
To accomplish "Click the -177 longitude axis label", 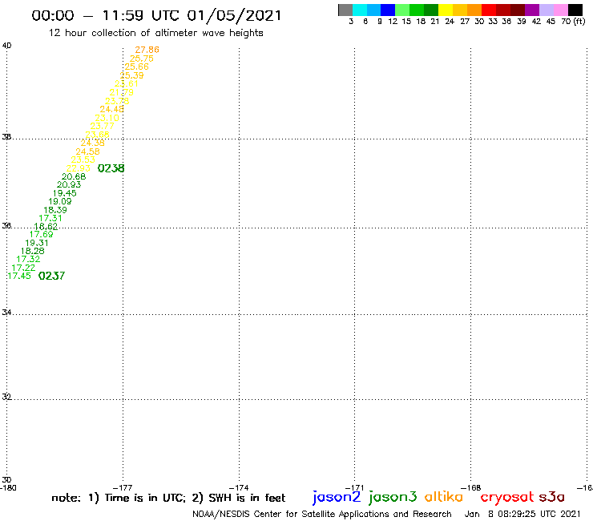I will tap(123, 487).
